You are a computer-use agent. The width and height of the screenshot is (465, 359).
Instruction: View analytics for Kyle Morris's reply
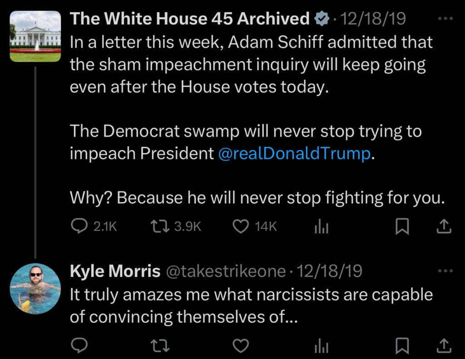pyautogui.click(x=321, y=347)
